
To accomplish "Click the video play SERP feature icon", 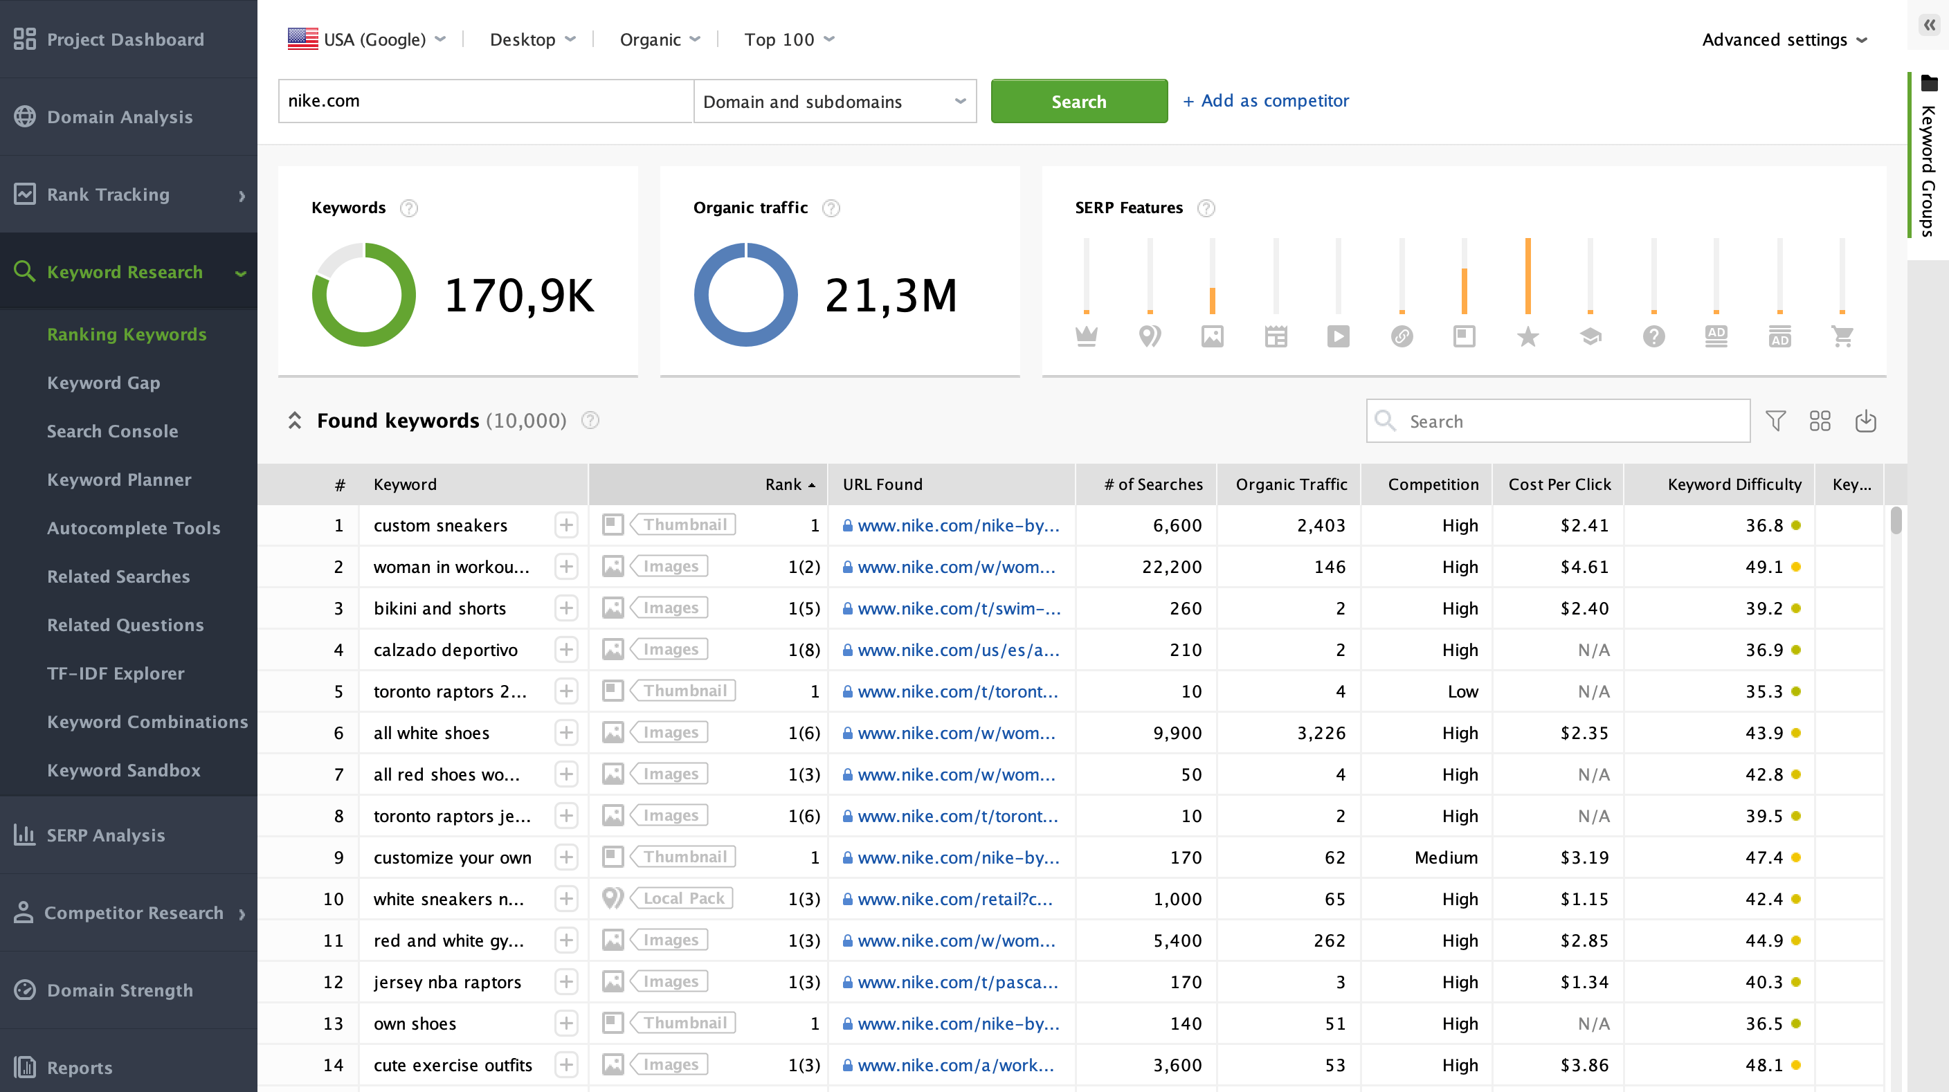I will click(1339, 336).
